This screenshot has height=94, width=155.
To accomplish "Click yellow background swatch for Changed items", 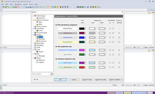I will pyautogui.click(x=92, y=42).
